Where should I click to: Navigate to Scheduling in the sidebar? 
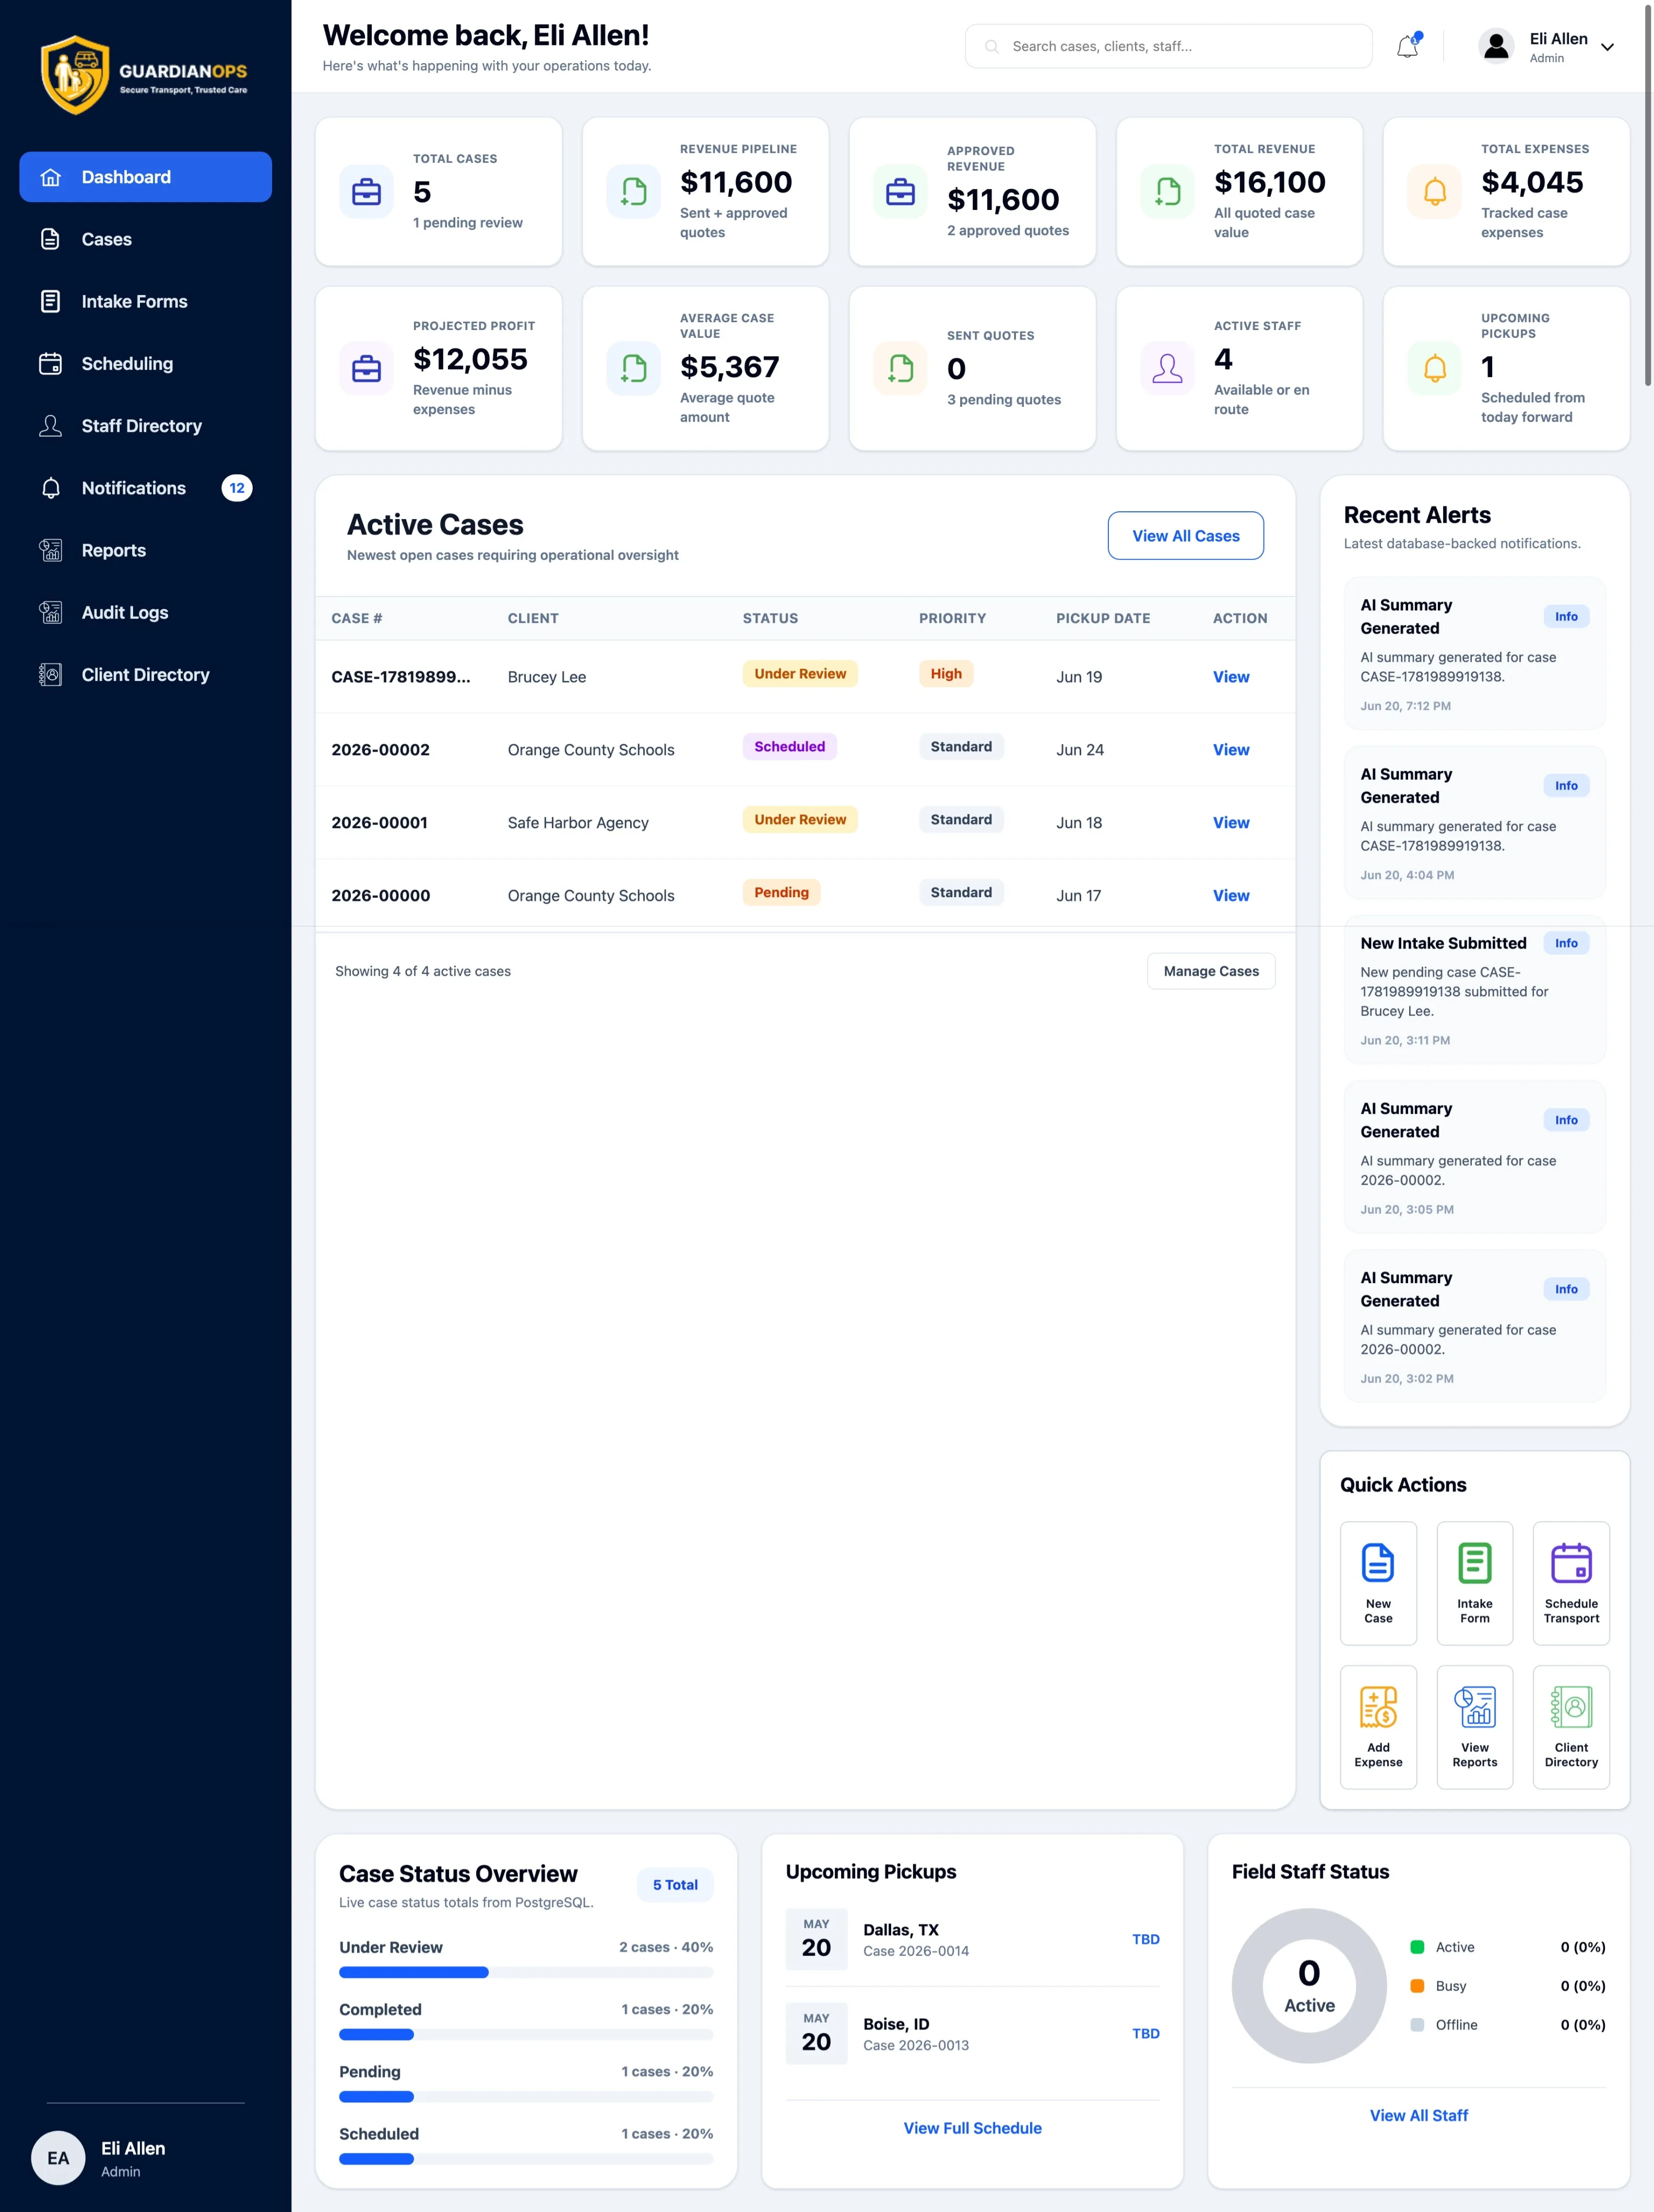pos(145,363)
